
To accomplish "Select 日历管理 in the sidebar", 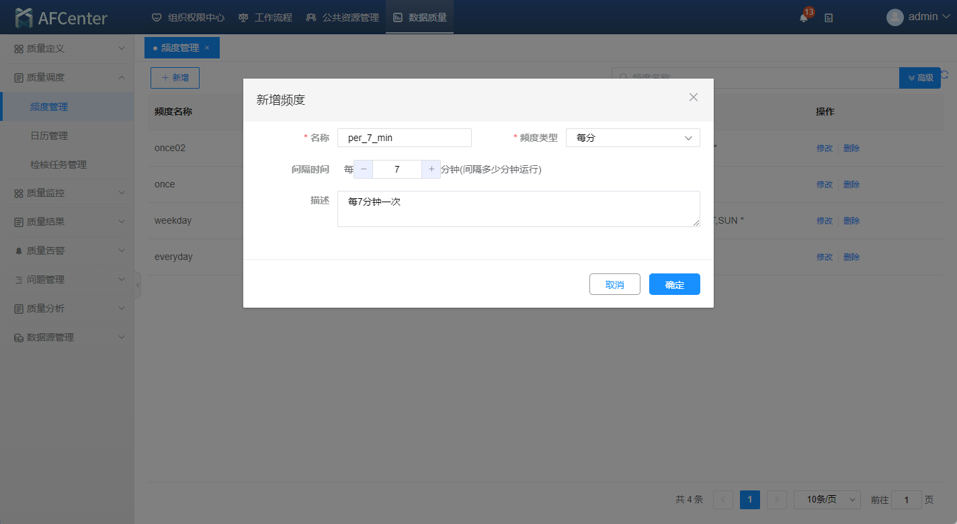I will point(49,136).
